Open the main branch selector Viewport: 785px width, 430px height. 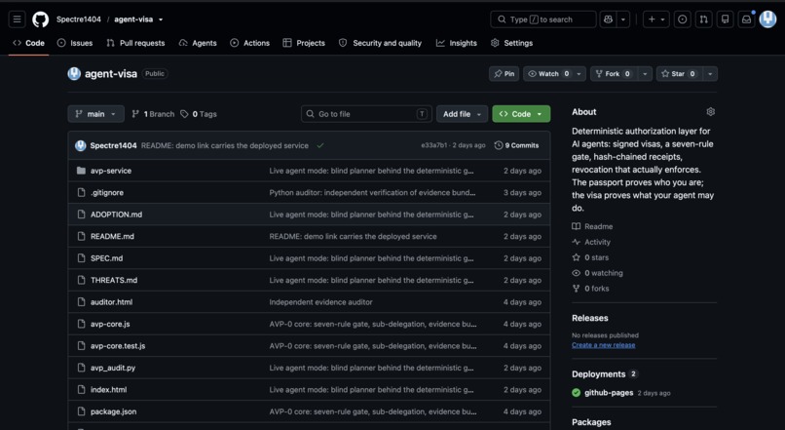[x=95, y=114]
